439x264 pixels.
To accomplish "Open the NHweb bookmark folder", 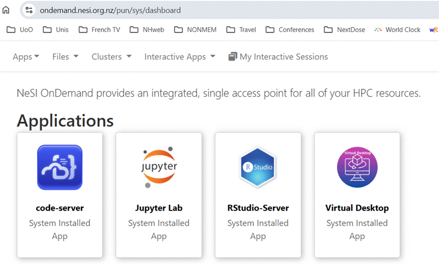I will (x=147, y=30).
